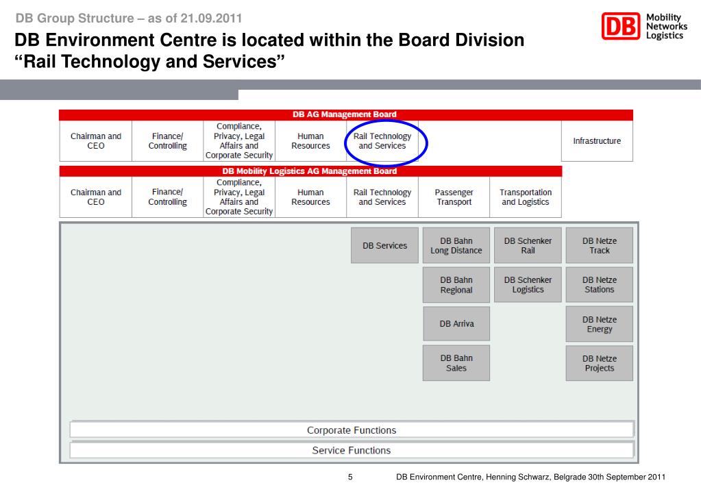Click Chairman and CEO under DB AG Management Board
The width and height of the screenshot is (701, 485).
[x=96, y=141]
